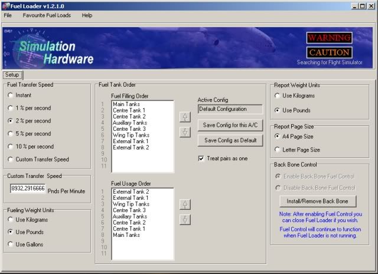Click the Fuel Filling Order move up arrow
This screenshot has height=274, width=378.
pos(185,117)
